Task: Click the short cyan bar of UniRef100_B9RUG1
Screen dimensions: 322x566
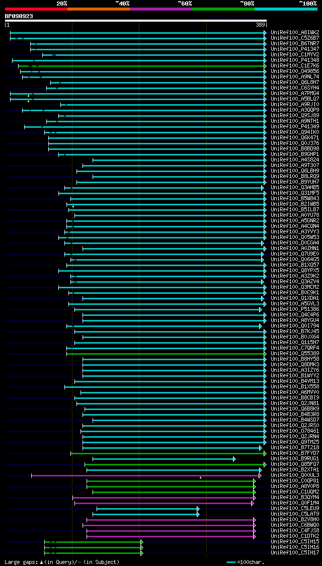Action: point(164,459)
